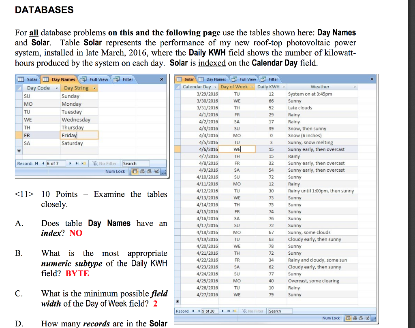Go to first record in Day Names table
The image size is (415, 328).
coord(36,163)
